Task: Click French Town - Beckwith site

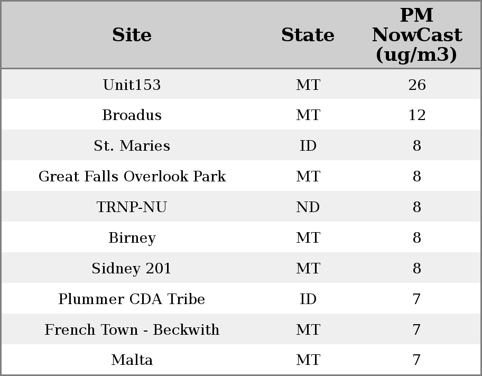Action: [x=132, y=330]
